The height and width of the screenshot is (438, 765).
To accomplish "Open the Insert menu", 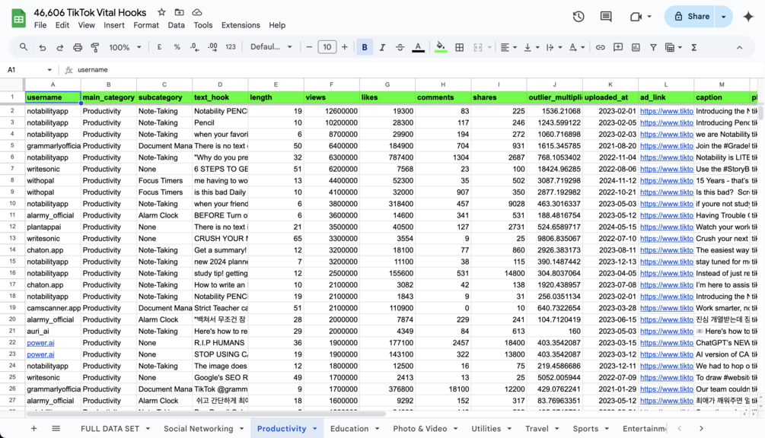I will (x=113, y=25).
